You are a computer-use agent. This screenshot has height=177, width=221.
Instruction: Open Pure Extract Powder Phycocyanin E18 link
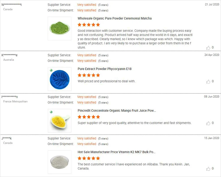coord(105,69)
